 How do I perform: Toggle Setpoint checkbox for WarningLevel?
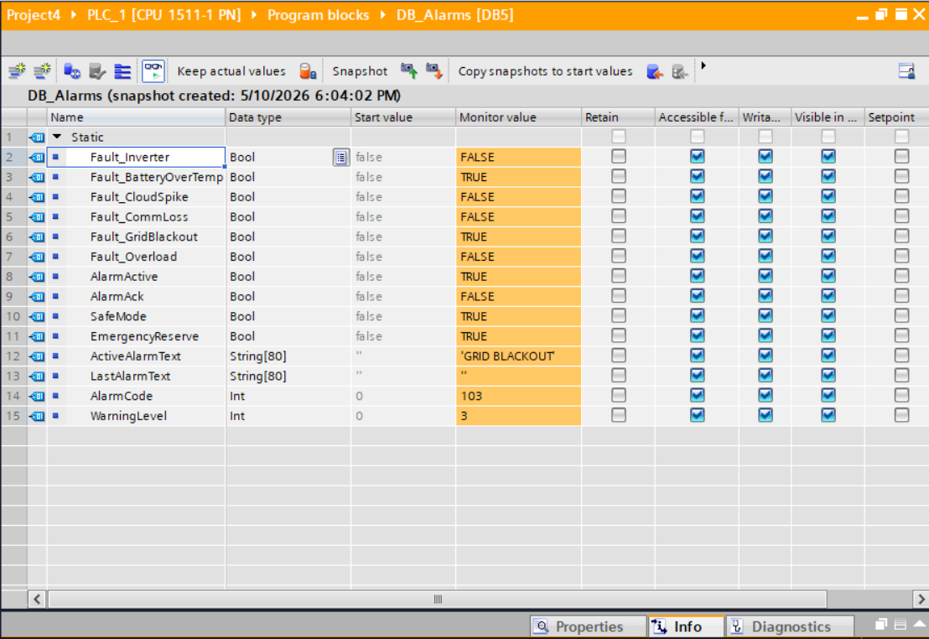pyautogui.click(x=901, y=415)
